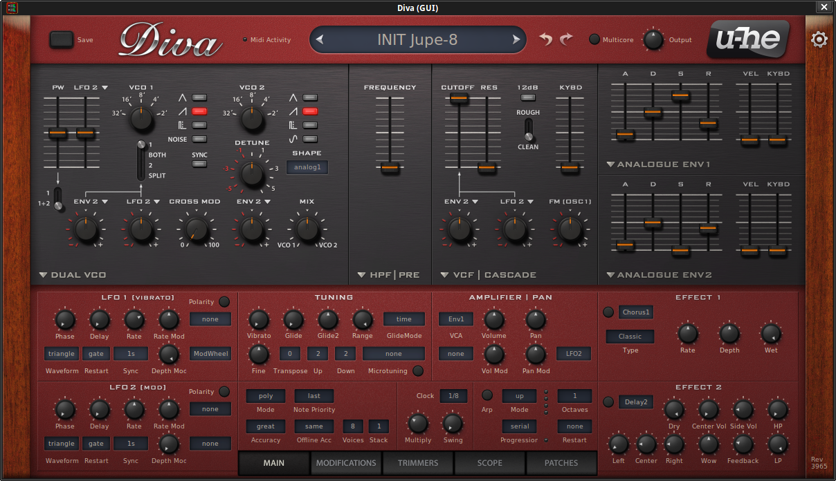Click the VCO 2 octave range knob
The image size is (836, 481).
point(252,119)
